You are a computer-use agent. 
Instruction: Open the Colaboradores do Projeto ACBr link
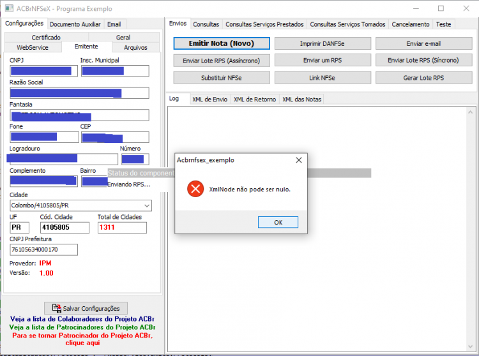[82, 319]
